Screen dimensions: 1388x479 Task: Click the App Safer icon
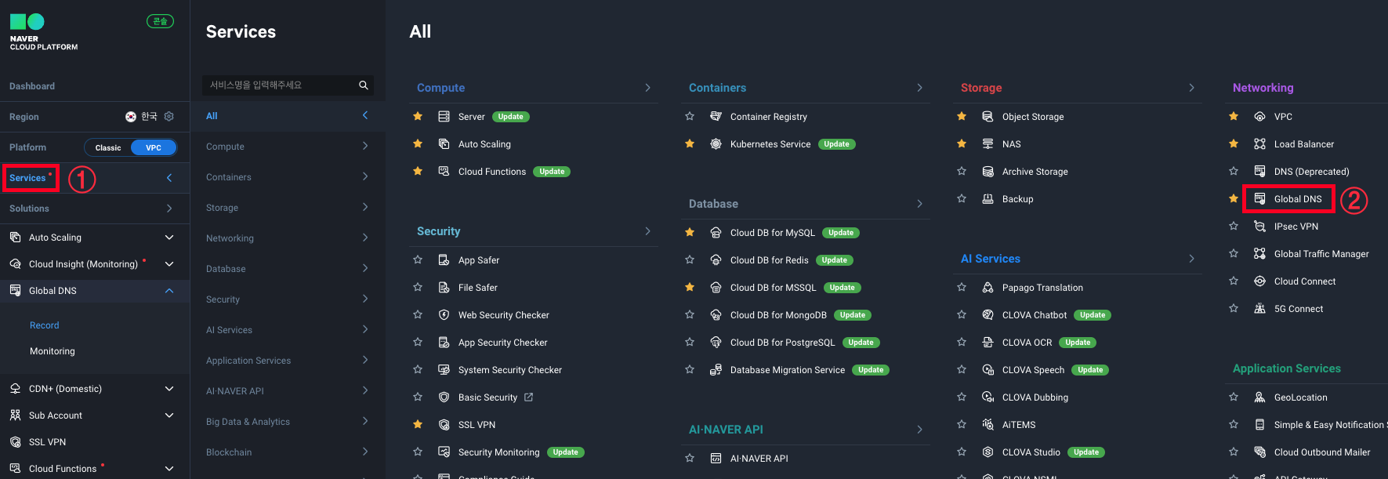(x=444, y=259)
